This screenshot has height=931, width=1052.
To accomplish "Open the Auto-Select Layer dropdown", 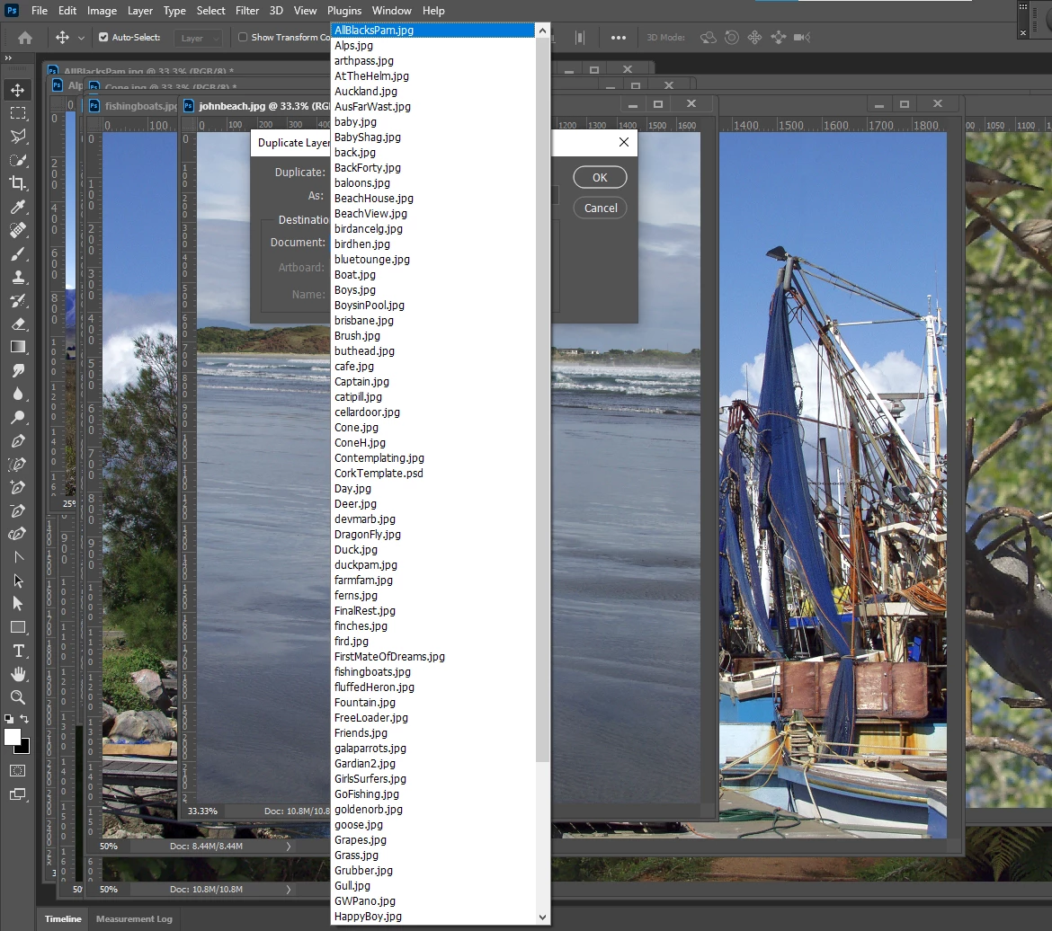I will tap(197, 39).
